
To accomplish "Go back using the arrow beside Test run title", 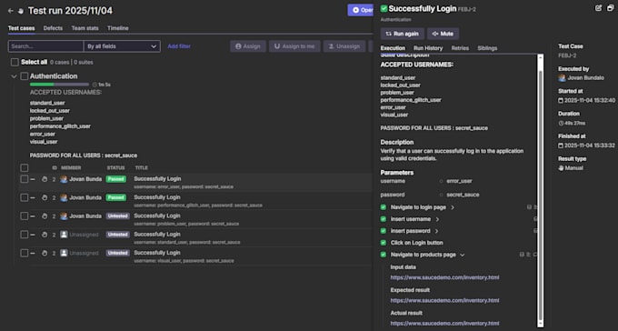I will (x=11, y=11).
